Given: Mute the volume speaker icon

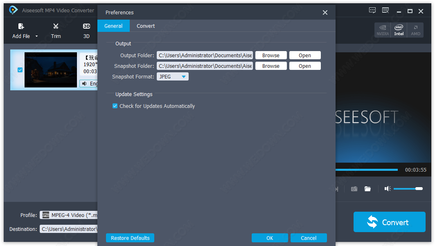Looking at the screenshot, I should click(387, 189).
